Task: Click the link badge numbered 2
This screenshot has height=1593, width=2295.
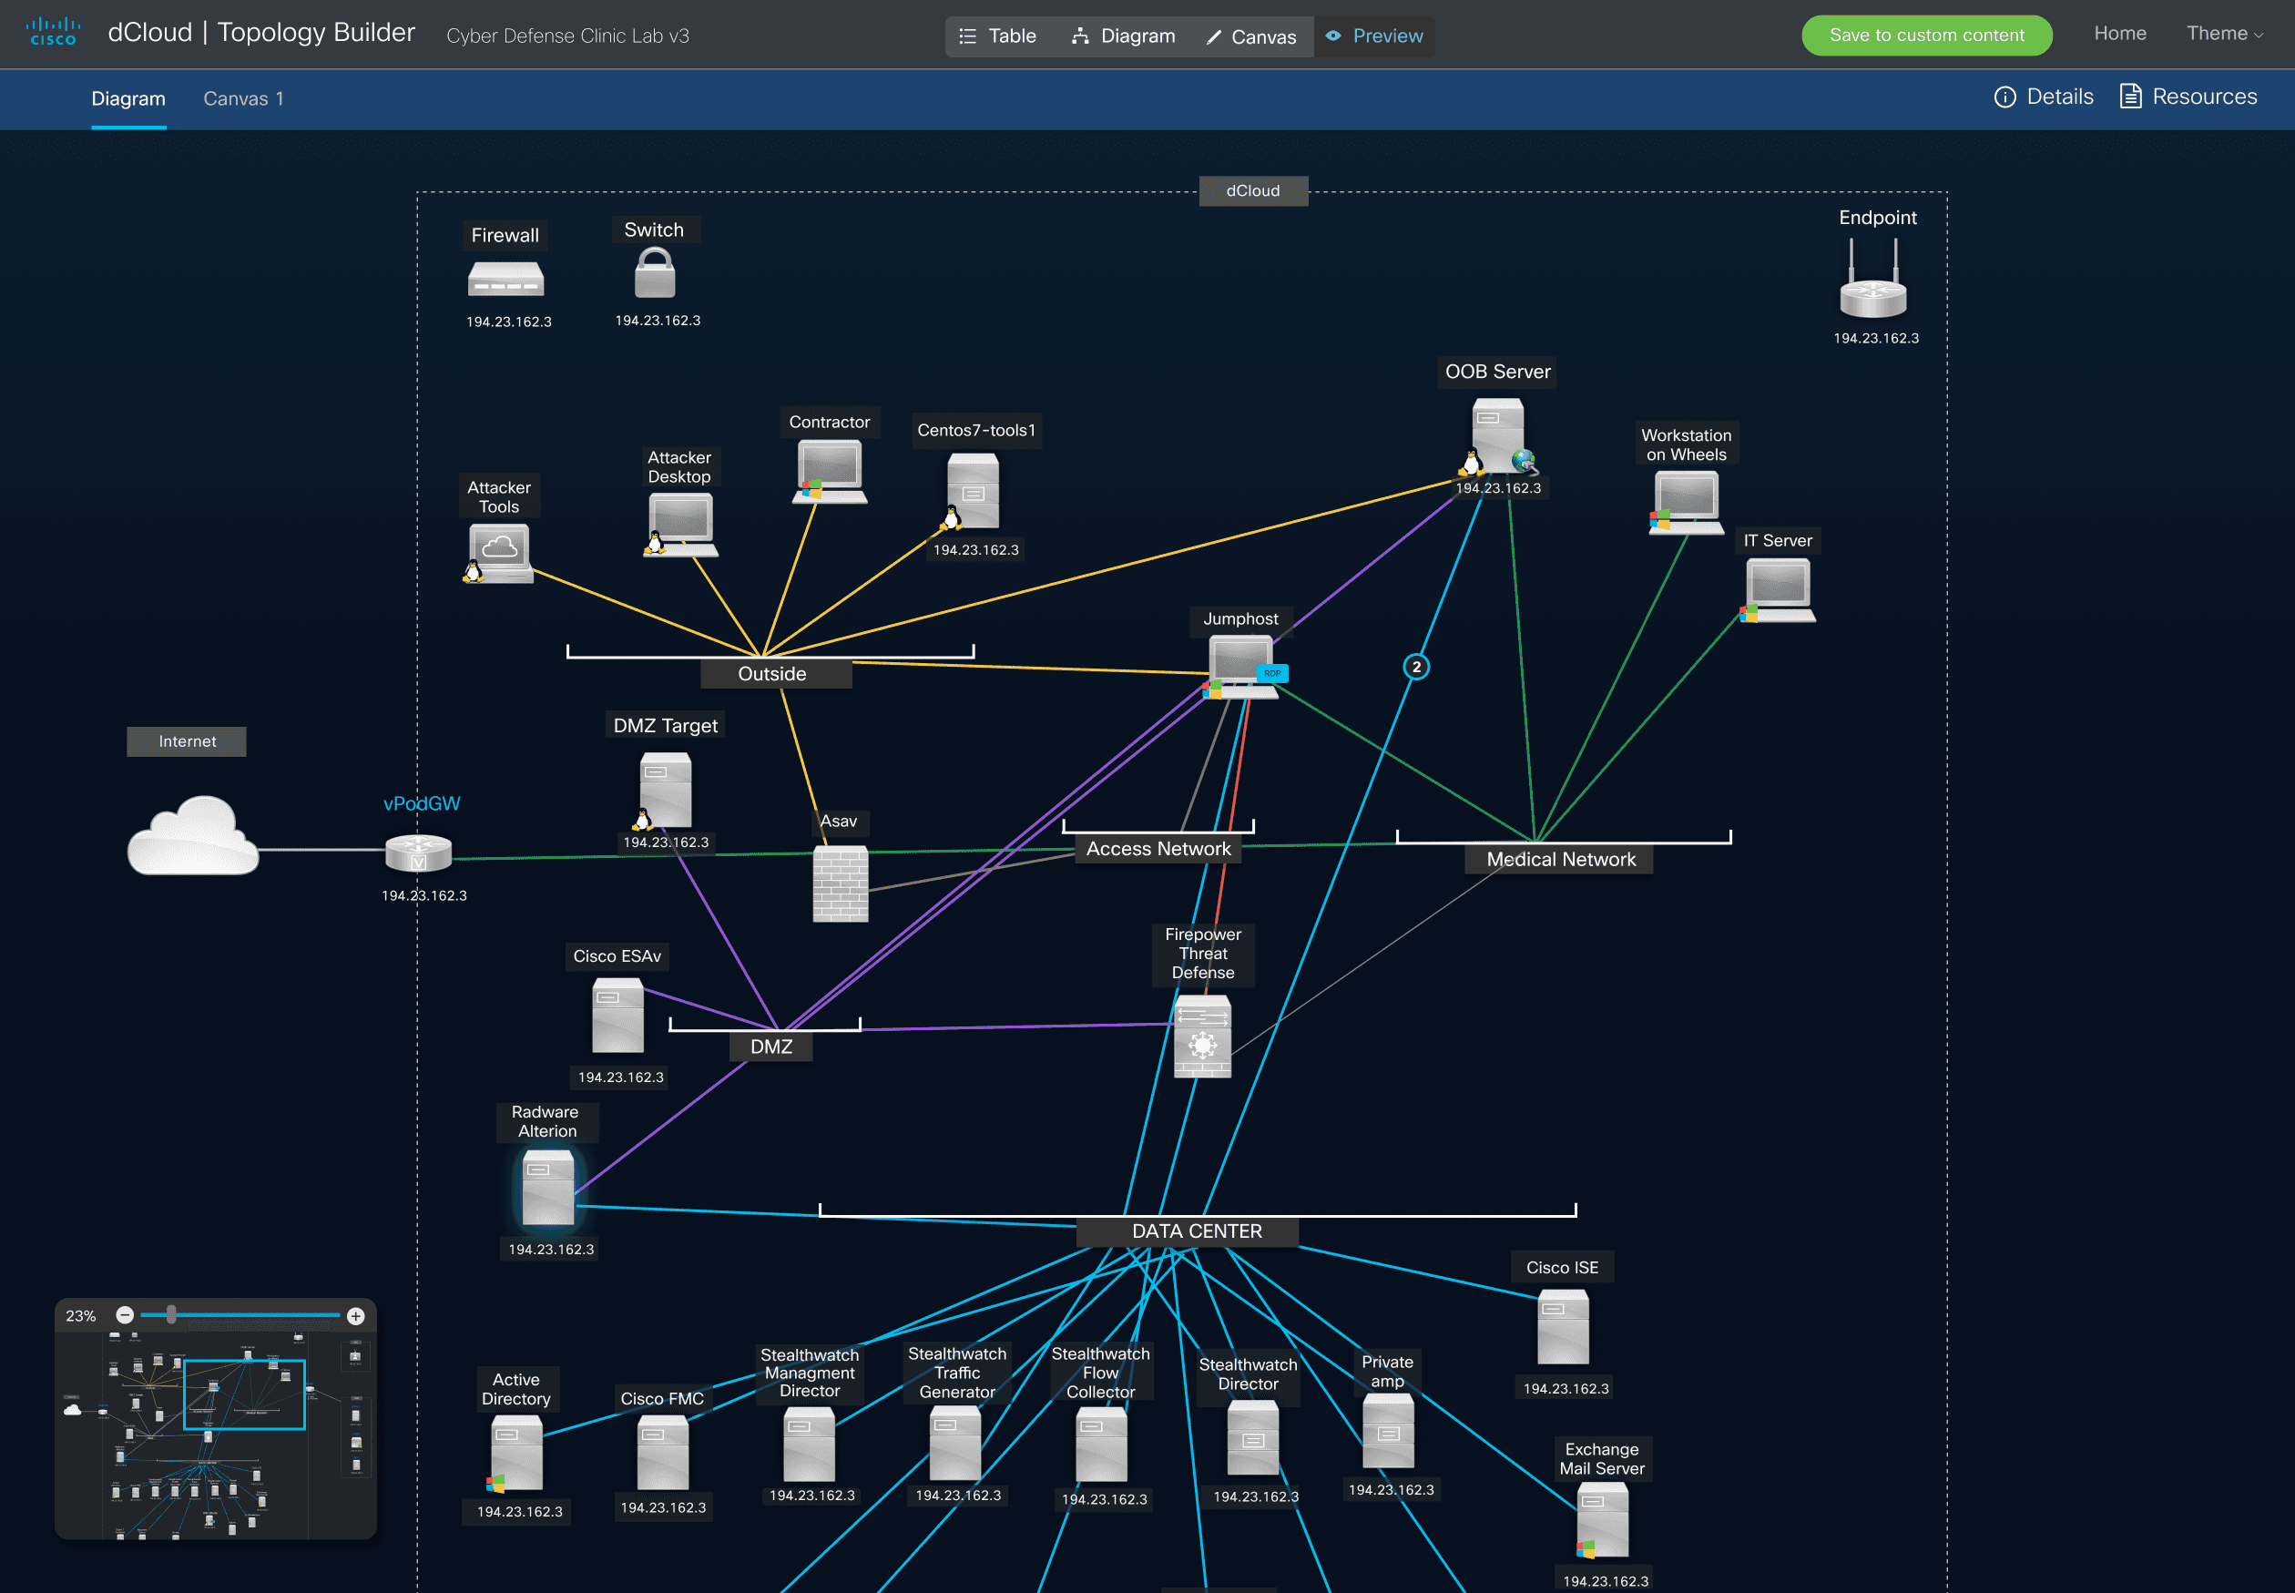Action: pos(1416,667)
